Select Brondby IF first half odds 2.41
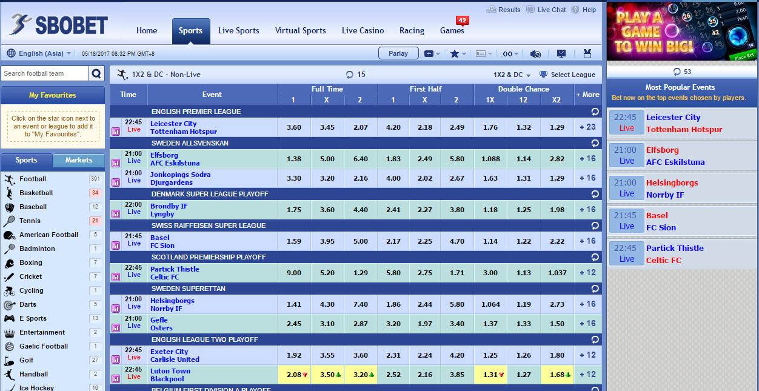The width and height of the screenshot is (759, 391). 393,210
